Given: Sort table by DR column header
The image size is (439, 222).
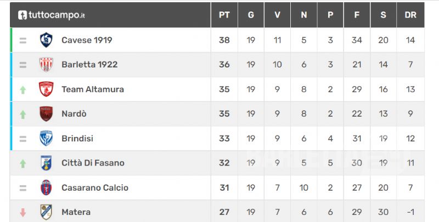Looking at the screenshot, I should tap(410, 15).
